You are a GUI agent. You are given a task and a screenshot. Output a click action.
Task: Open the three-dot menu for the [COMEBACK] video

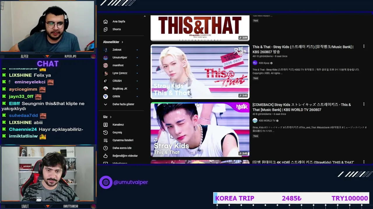tap(364, 104)
